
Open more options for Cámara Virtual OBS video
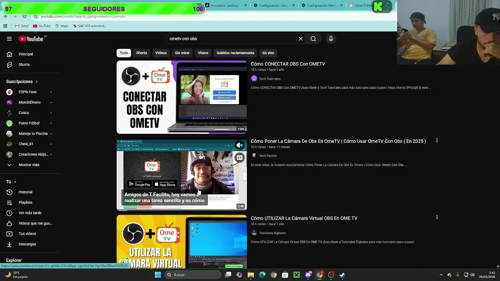437,217
